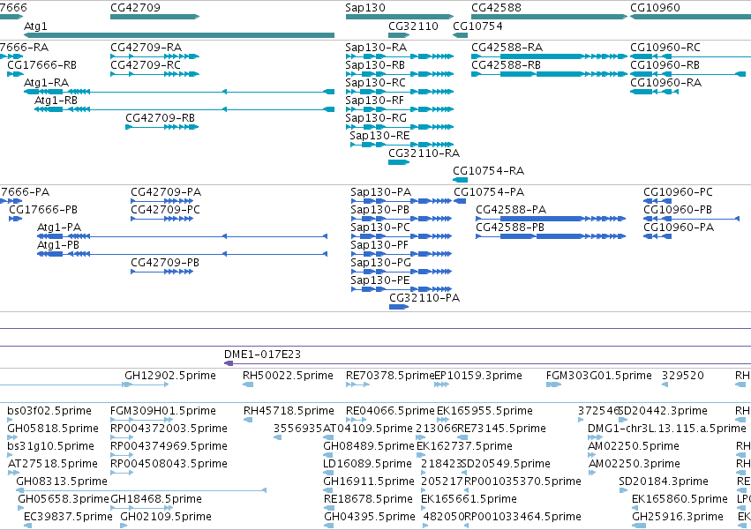Image resolution: width=751 pixels, height=530 pixels.
Task: Select the Atg1 gene label
Action: (35, 26)
